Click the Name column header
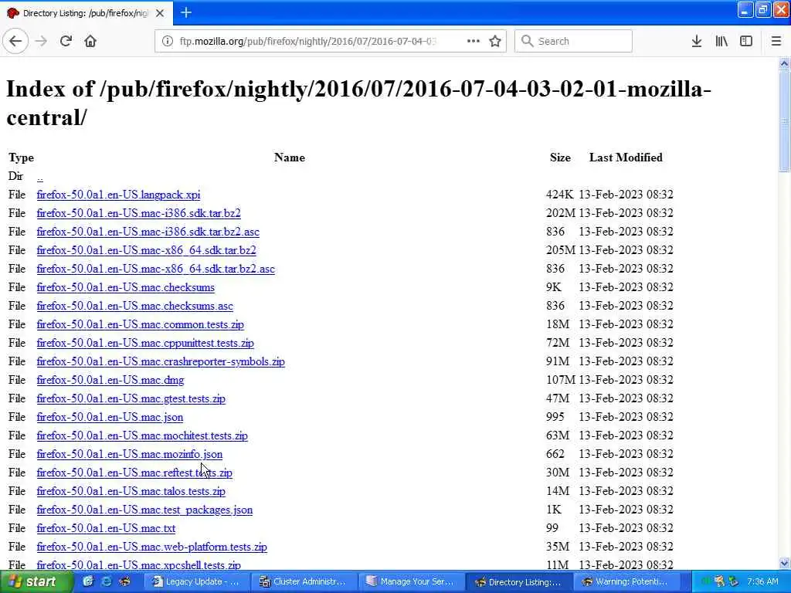 (290, 158)
